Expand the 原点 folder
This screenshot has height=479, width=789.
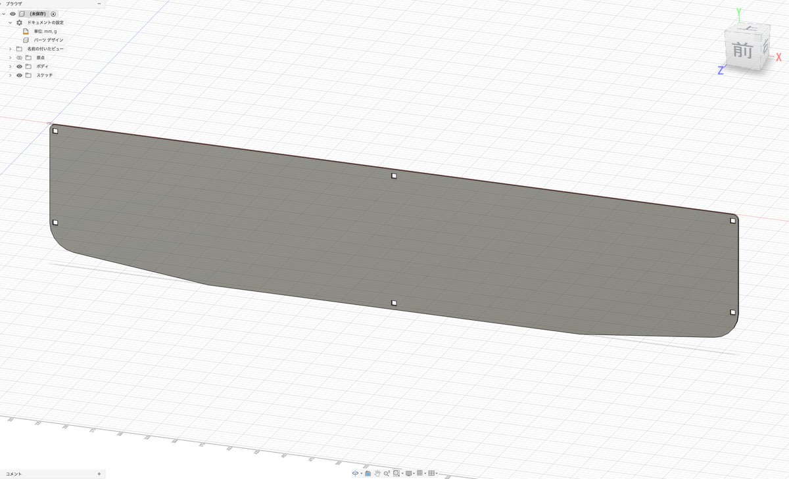coord(11,58)
